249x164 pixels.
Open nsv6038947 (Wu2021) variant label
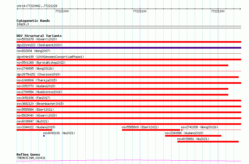coord(33,121)
